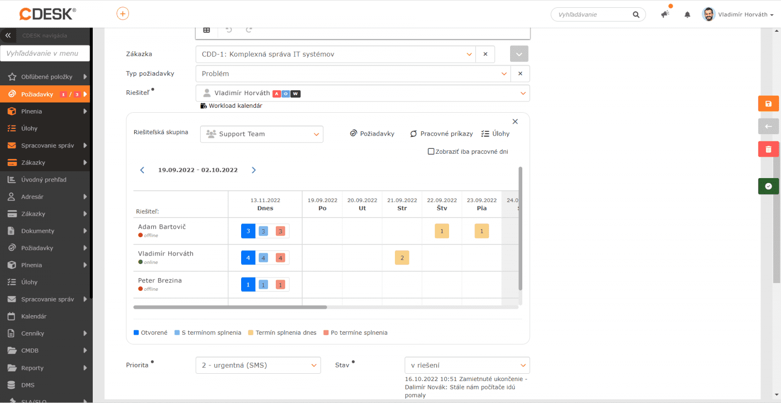Open the Zákazka dropdown
The width and height of the screenshot is (781, 403).
tap(336, 54)
